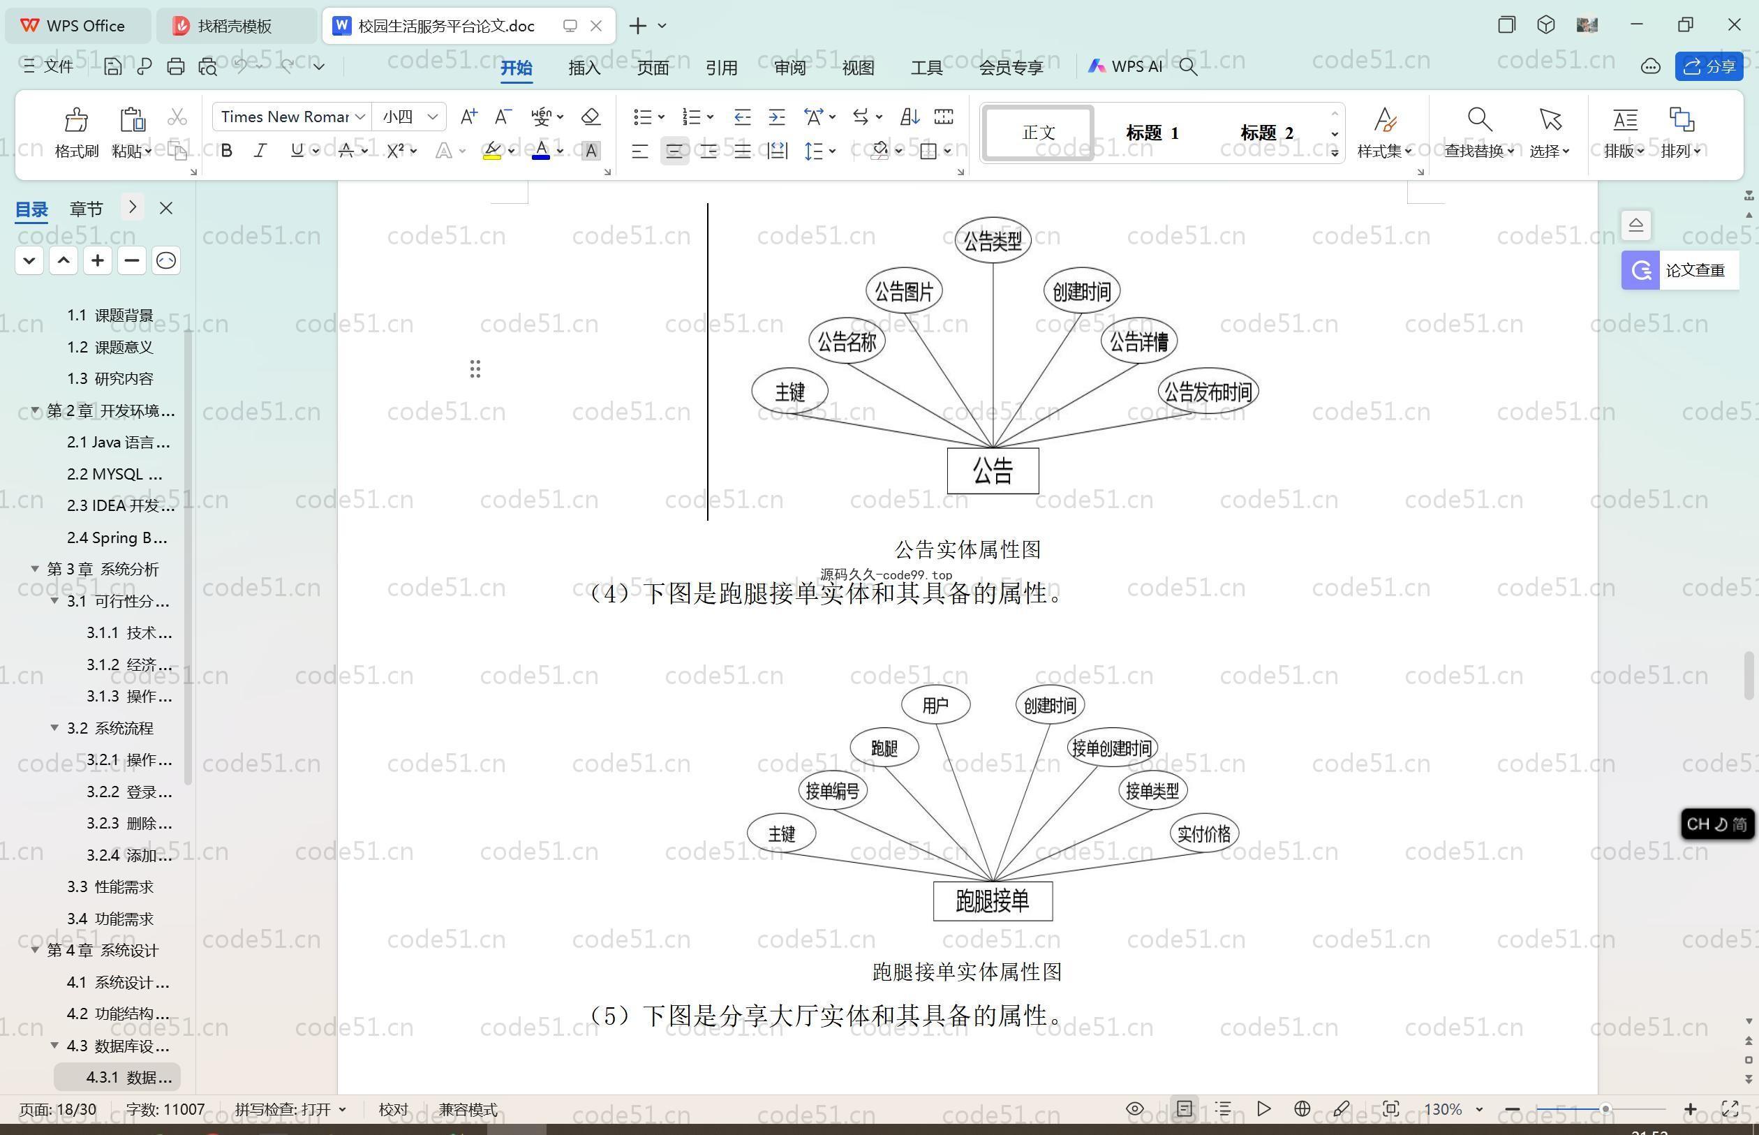Toggle Underline formatting

[297, 150]
